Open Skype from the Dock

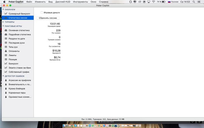(75, 126)
